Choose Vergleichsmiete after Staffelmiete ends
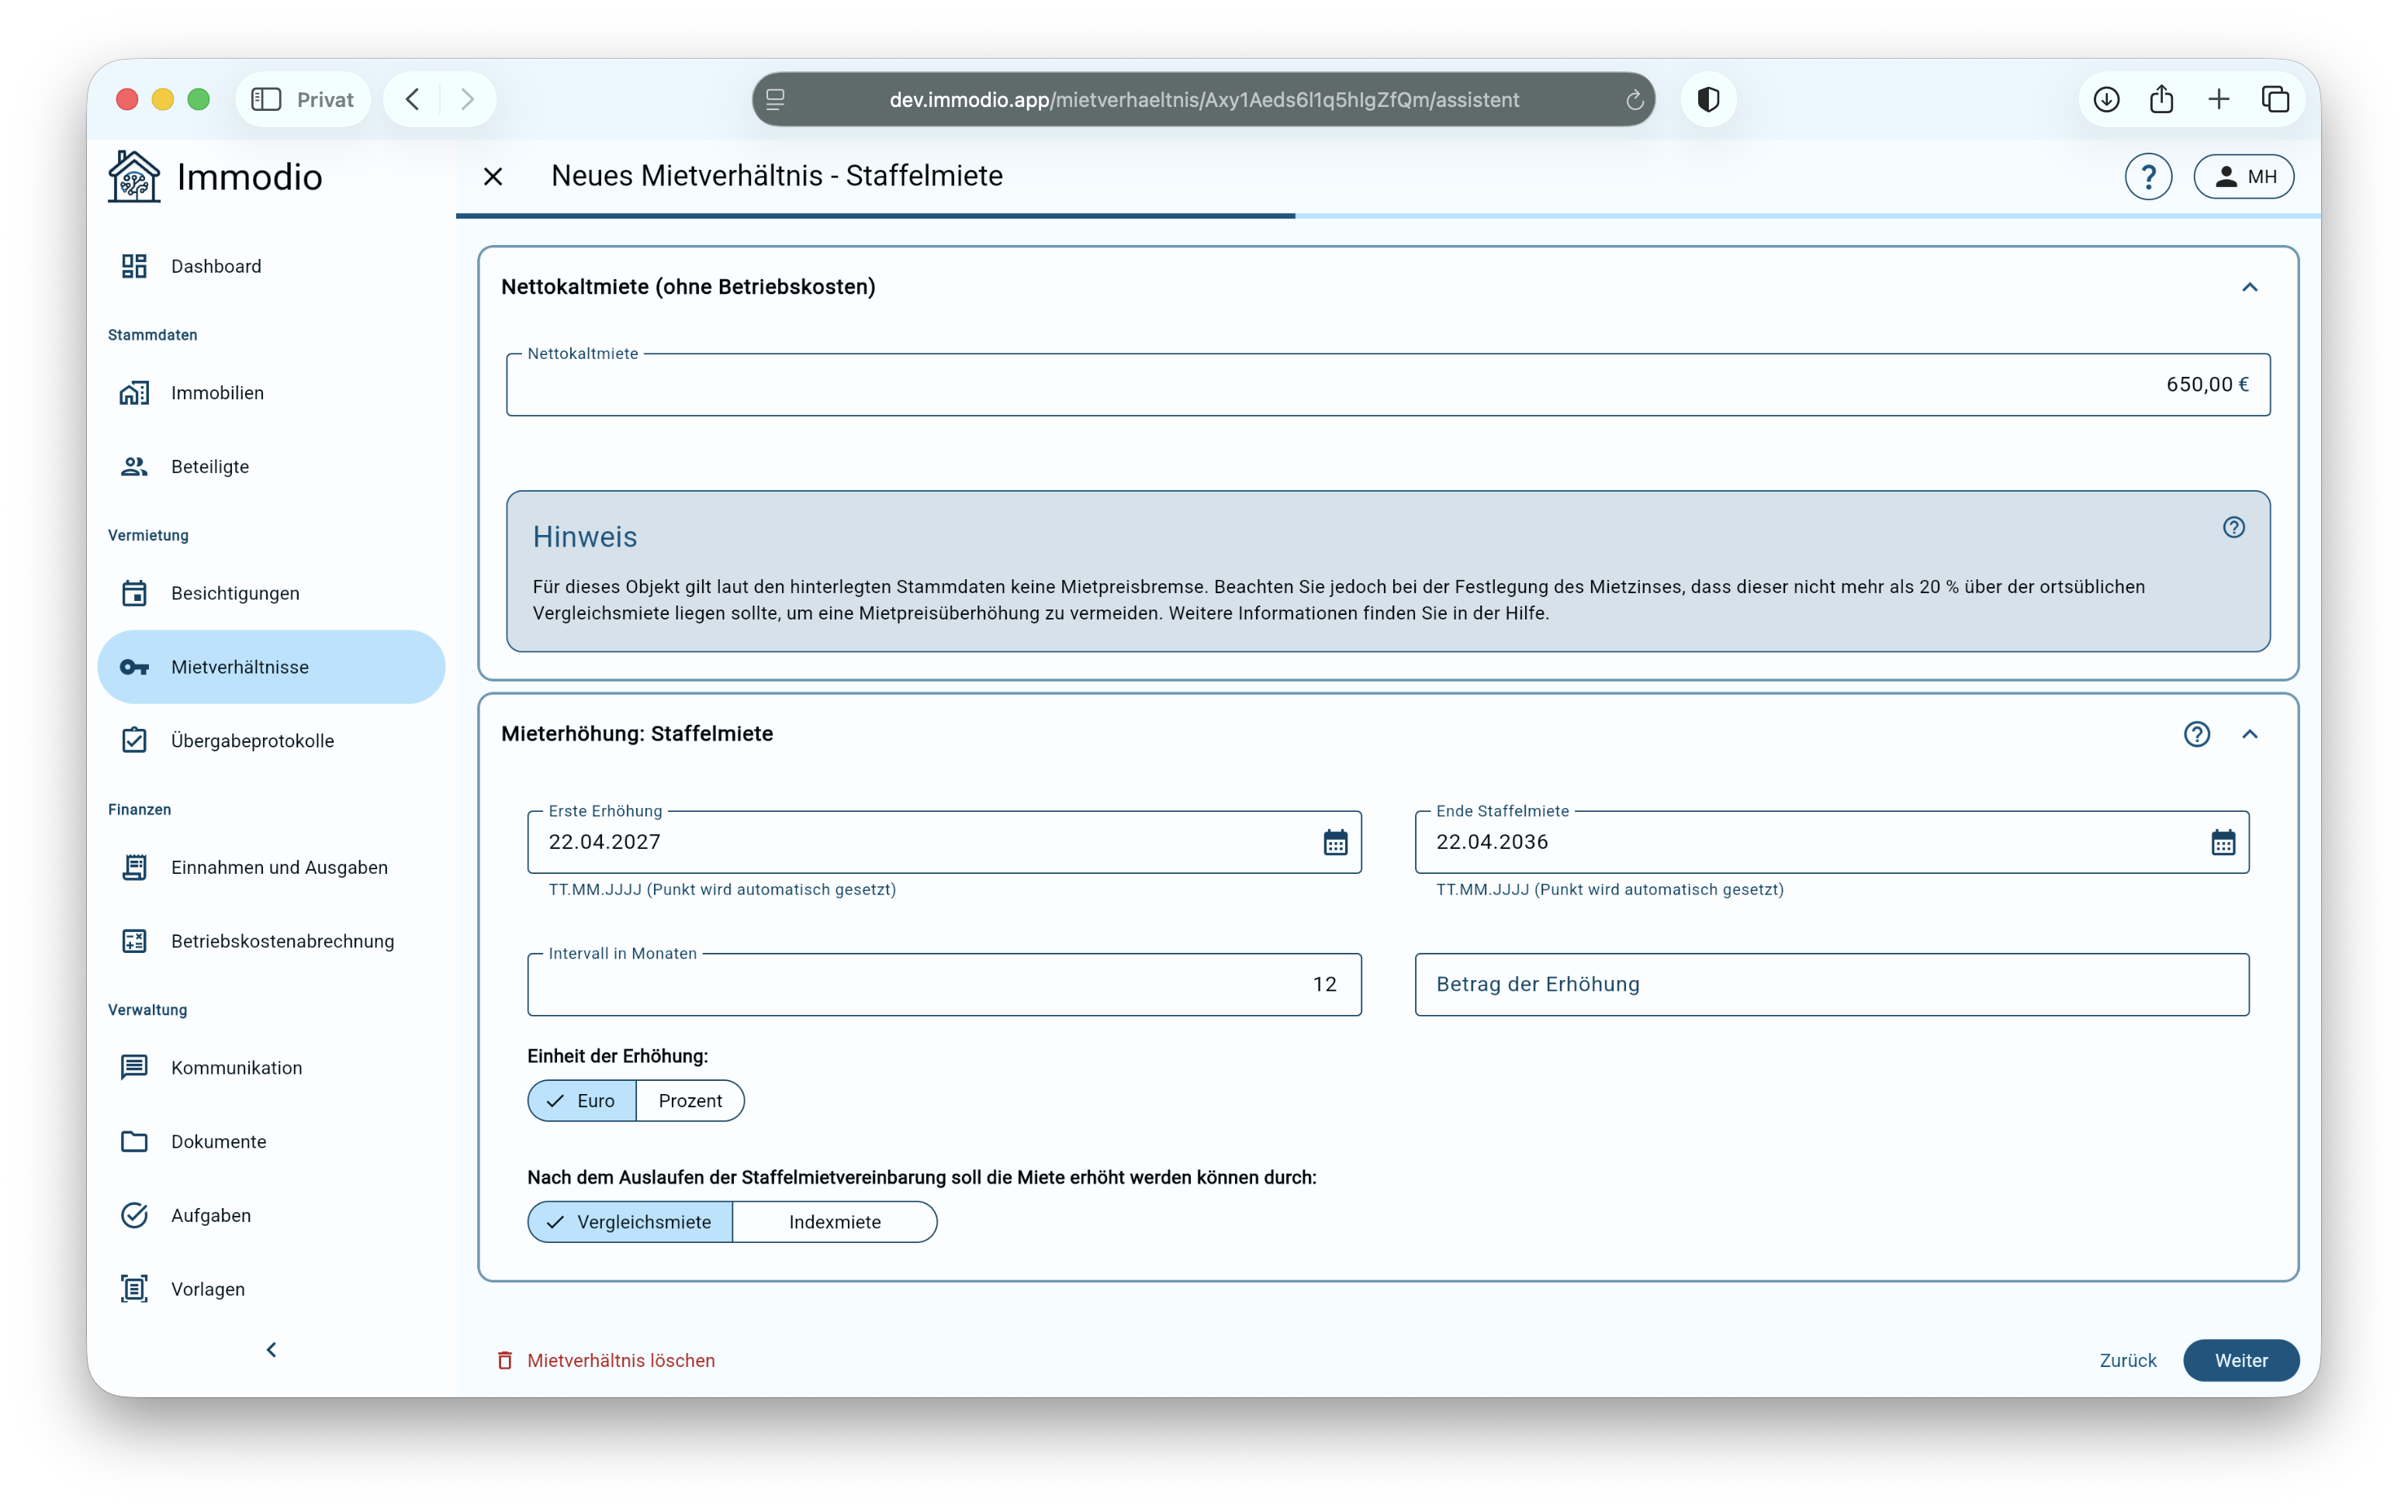 point(630,1222)
